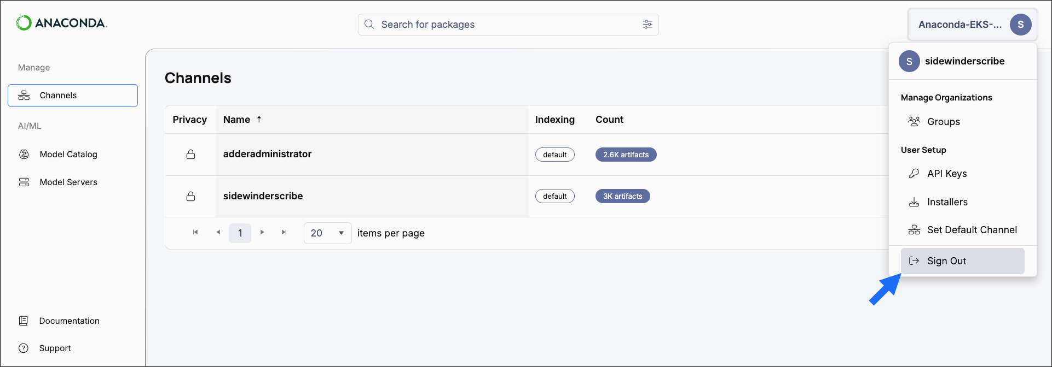Screen dimensions: 1052x367
Task: Click Set Default Channel icon
Action: pyautogui.click(x=914, y=230)
